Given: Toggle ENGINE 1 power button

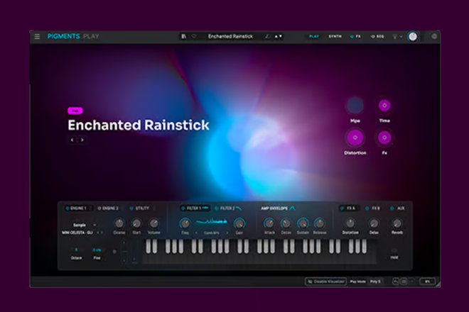Looking at the screenshot, I should point(67,208).
